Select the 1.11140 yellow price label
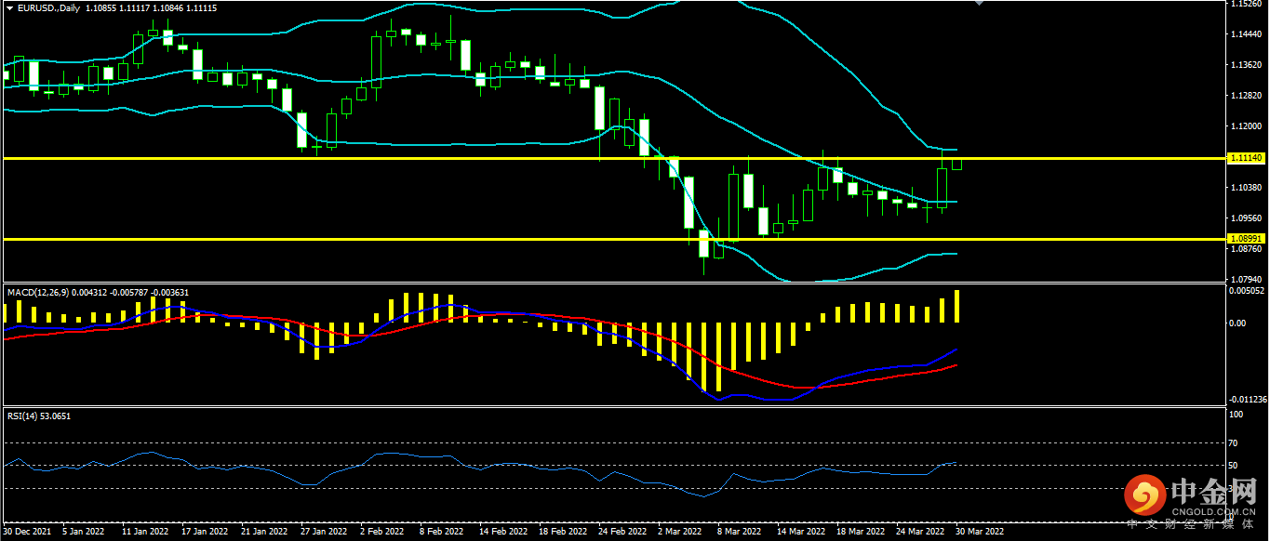The image size is (1270, 541). [x=1245, y=159]
